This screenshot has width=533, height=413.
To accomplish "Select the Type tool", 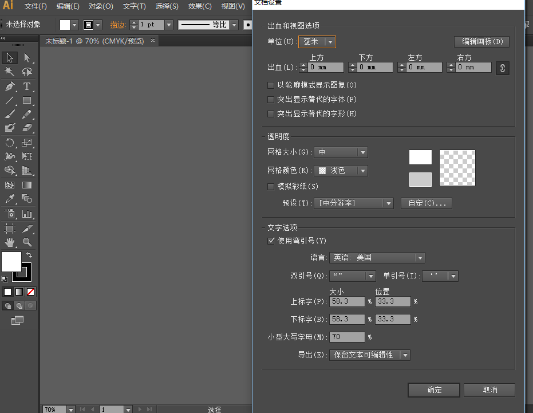I will pyautogui.click(x=27, y=86).
